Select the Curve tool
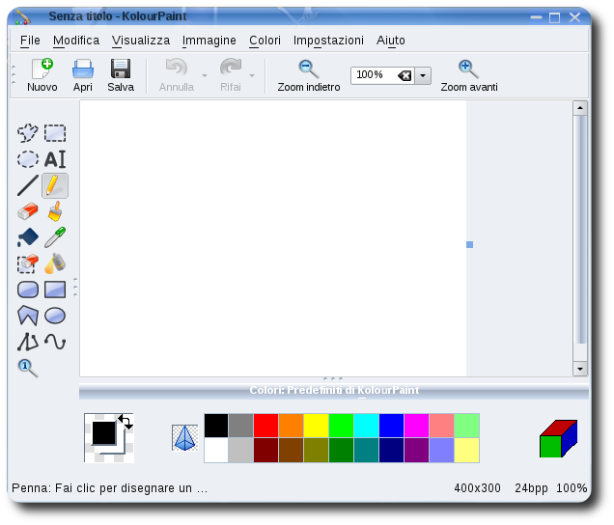 55,342
